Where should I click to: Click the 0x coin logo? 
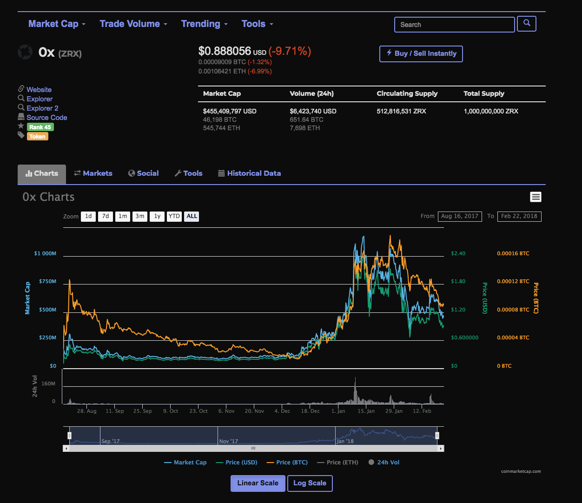25,52
